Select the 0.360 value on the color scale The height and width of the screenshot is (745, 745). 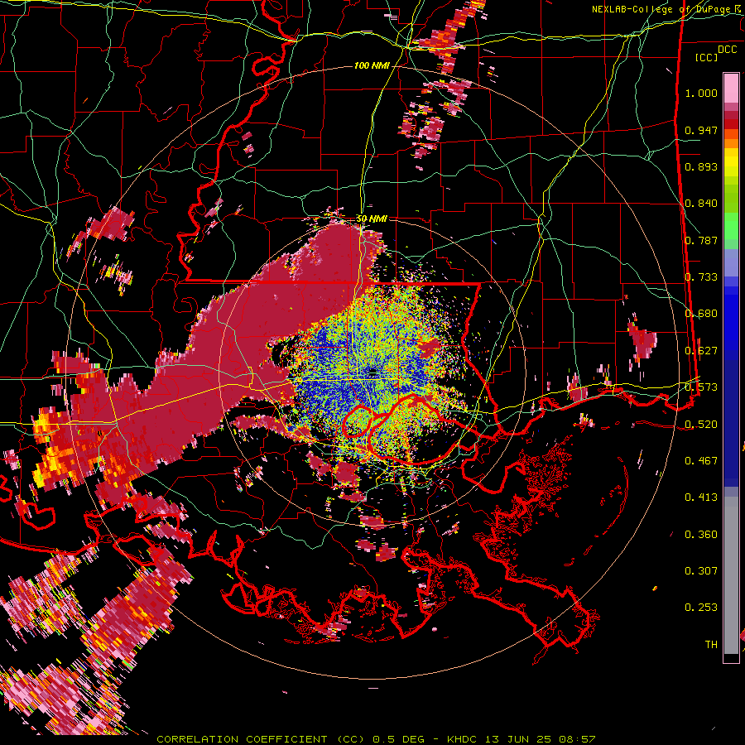[x=701, y=534]
